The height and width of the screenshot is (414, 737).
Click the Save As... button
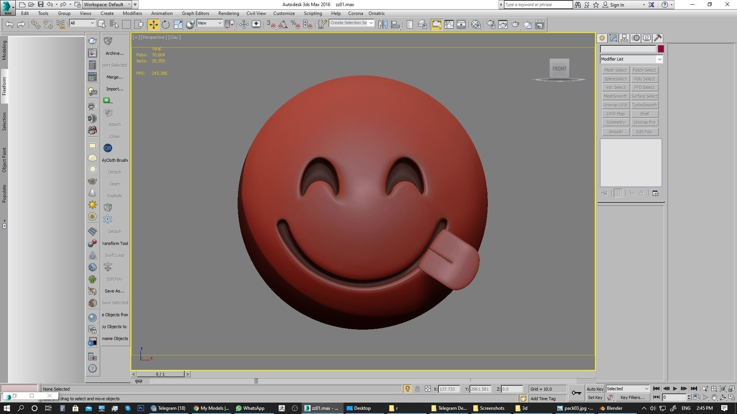(115, 291)
